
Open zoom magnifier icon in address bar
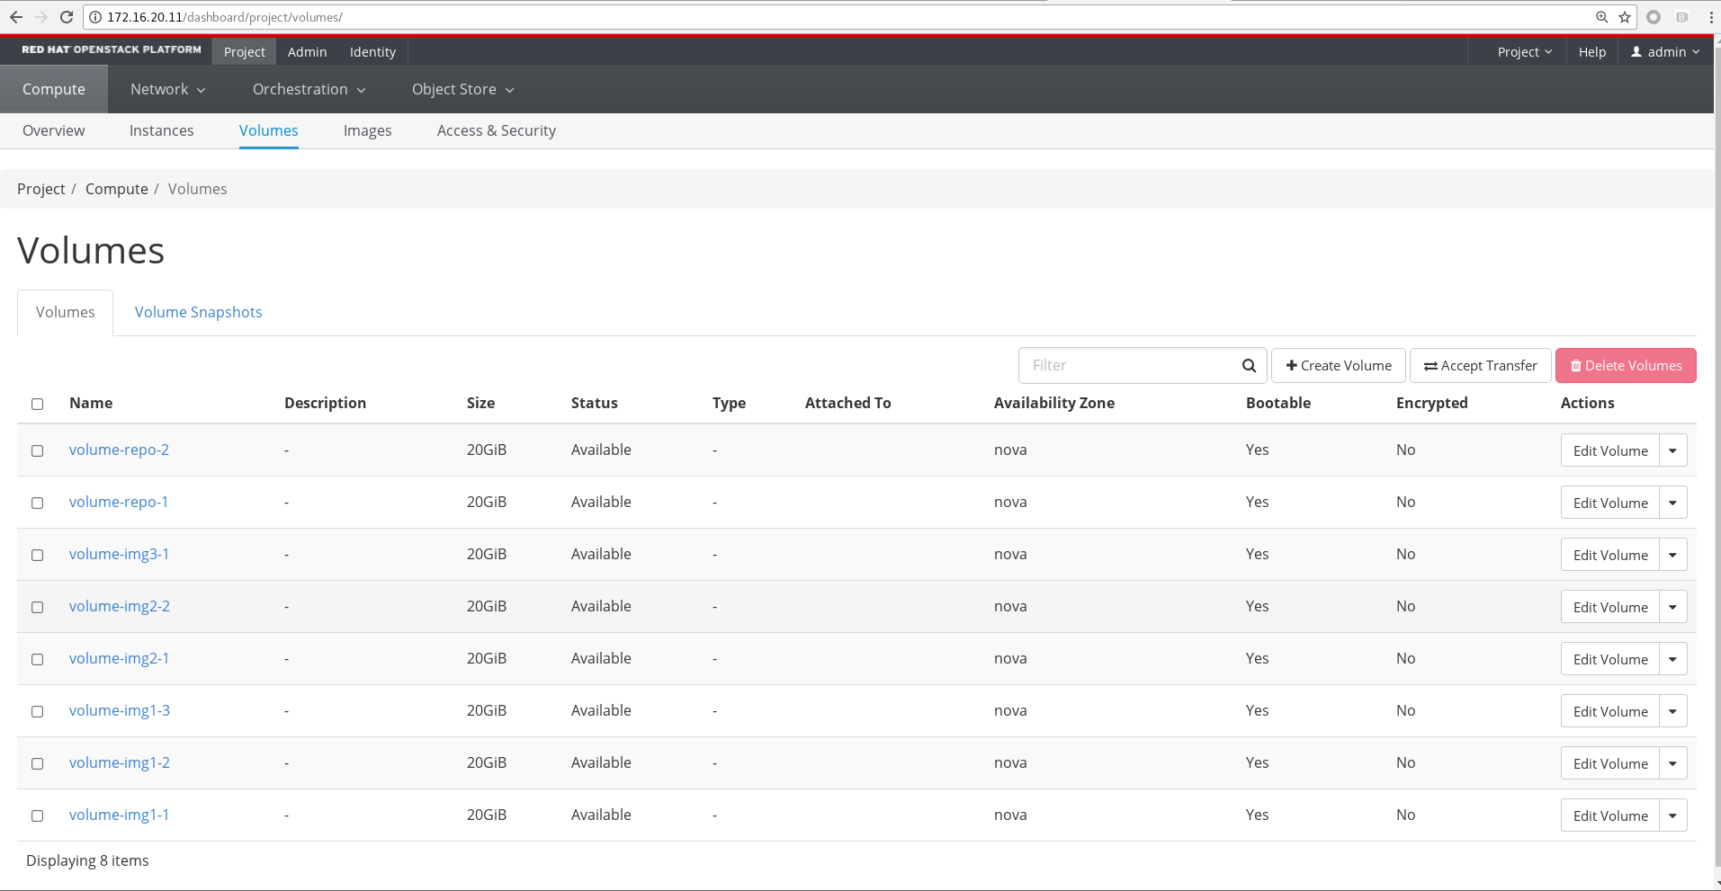1602,17
